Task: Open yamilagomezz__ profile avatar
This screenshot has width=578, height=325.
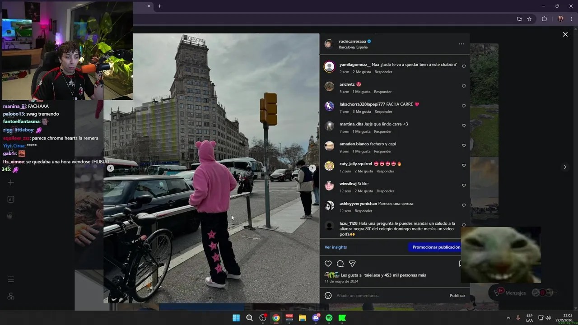Action: [329, 66]
